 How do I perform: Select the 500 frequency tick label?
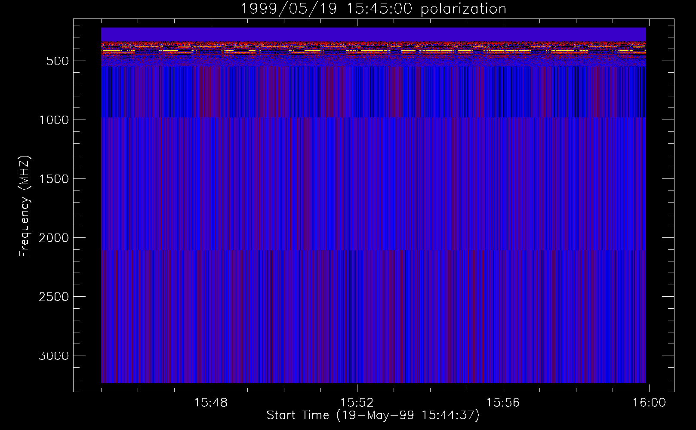(57, 61)
